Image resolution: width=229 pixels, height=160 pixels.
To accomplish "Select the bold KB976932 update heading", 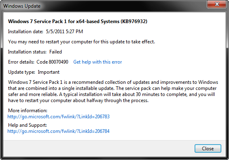I will coord(78,21).
